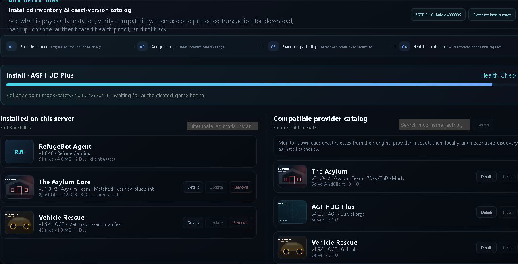Open Details for installed Vehicle Rescue

[193, 222]
